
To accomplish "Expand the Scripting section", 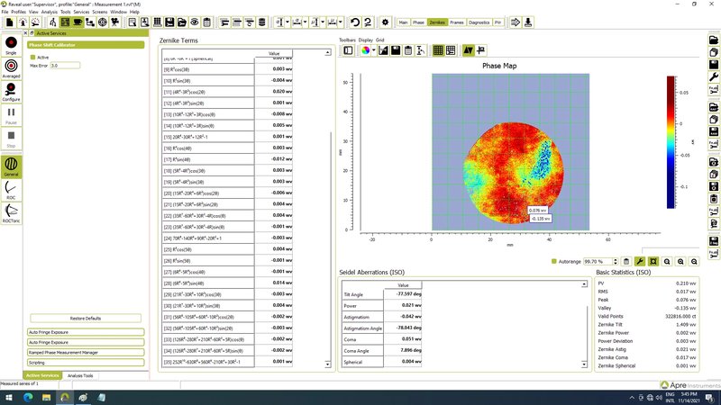I will pos(86,363).
